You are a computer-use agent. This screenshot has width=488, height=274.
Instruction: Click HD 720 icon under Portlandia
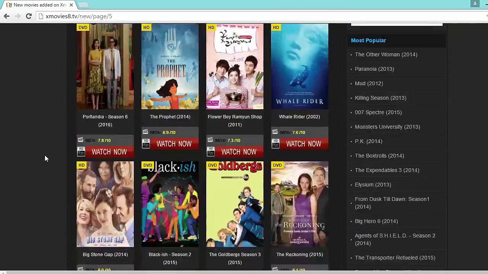pos(81,152)
